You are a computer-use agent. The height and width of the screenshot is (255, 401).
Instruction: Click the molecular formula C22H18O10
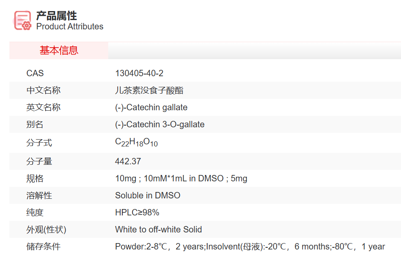click(136, 143)
